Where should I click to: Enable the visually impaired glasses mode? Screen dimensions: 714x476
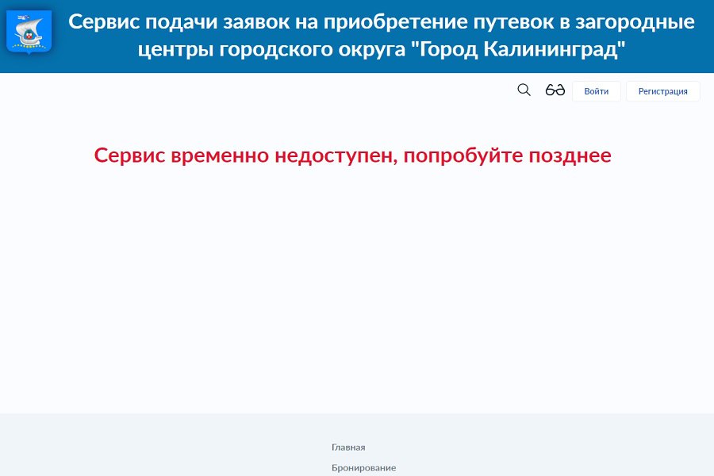click(555, 90)
